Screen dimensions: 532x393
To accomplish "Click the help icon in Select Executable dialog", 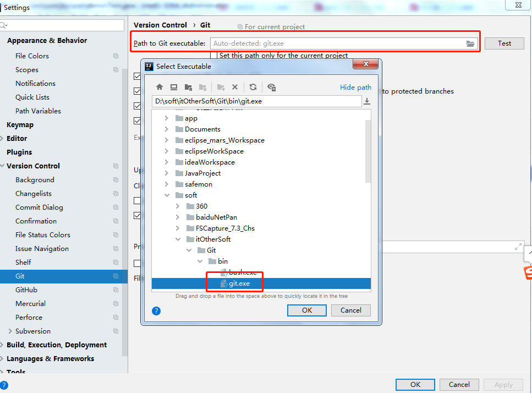I will pyautogui.click(x=156, y=311).
